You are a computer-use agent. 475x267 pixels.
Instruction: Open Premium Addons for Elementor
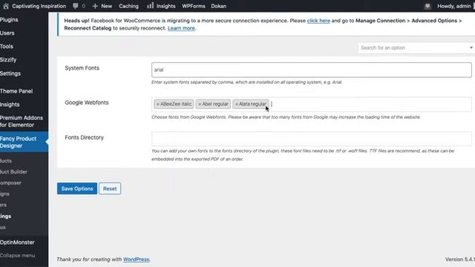point(22,122)
